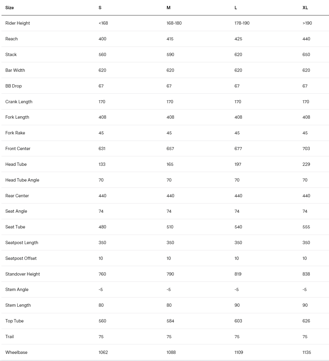Select the Rider Height row label

[18, 23]
